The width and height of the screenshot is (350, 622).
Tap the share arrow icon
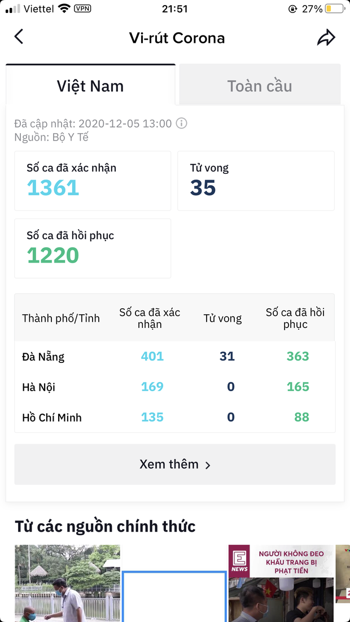[326, 38]
